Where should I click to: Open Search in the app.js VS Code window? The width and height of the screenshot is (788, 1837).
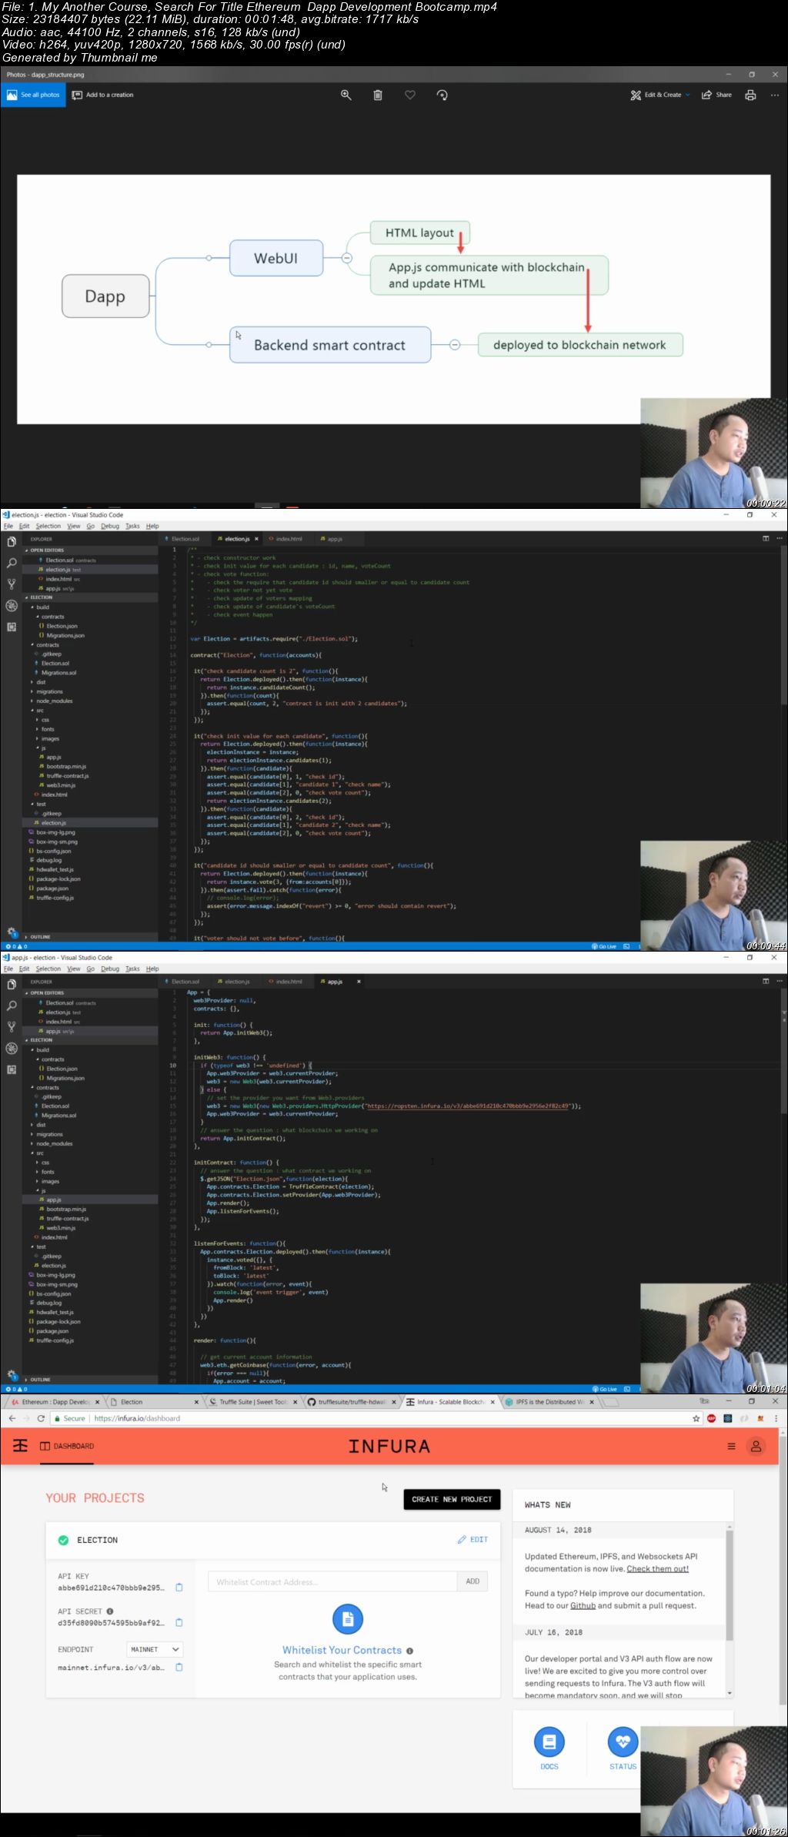(x=12, y=1005)
